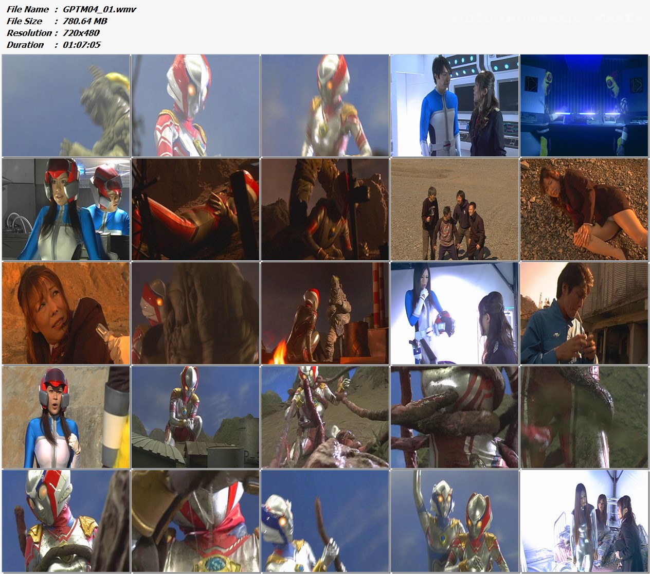Open thumbnail of dark scaly tentacle close-up
The image size is (650, 574).
[585, 417]
